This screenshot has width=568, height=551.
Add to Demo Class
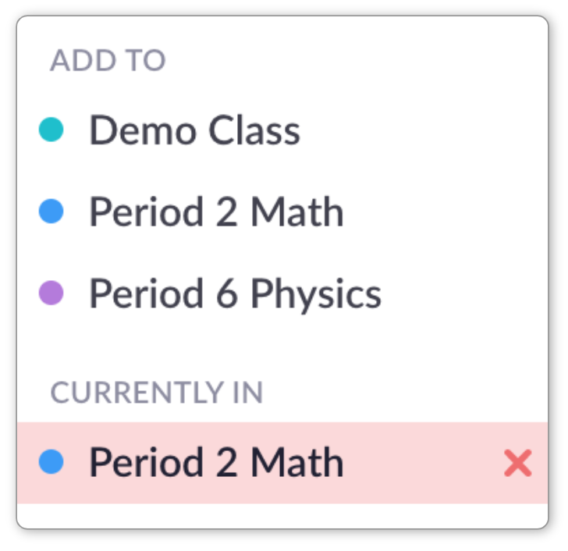tap(194, 130)
